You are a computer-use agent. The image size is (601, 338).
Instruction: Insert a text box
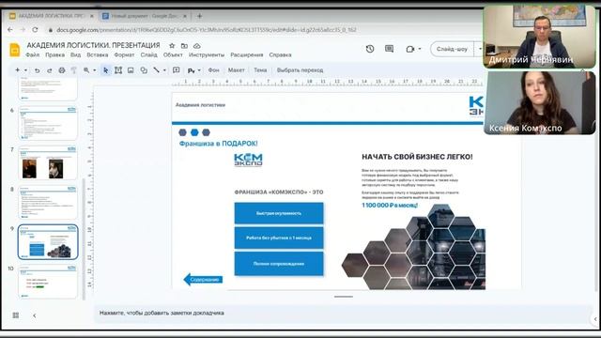[x=118, y=70]
